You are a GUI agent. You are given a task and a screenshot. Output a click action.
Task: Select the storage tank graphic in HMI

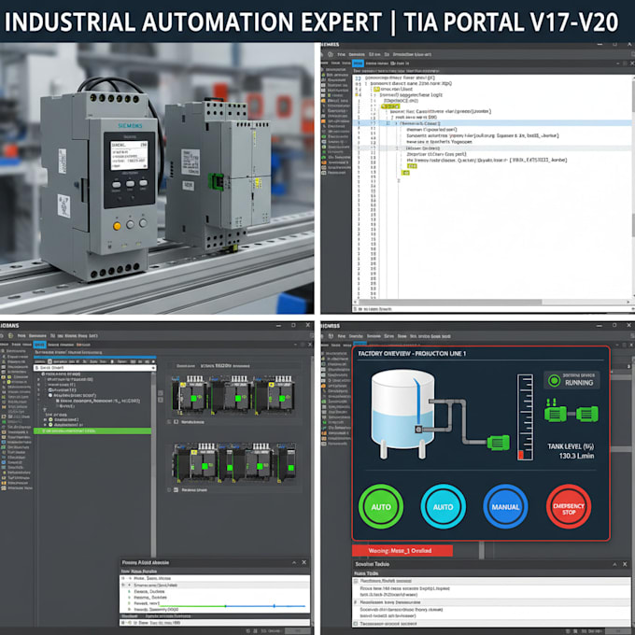tap(403, 413)
